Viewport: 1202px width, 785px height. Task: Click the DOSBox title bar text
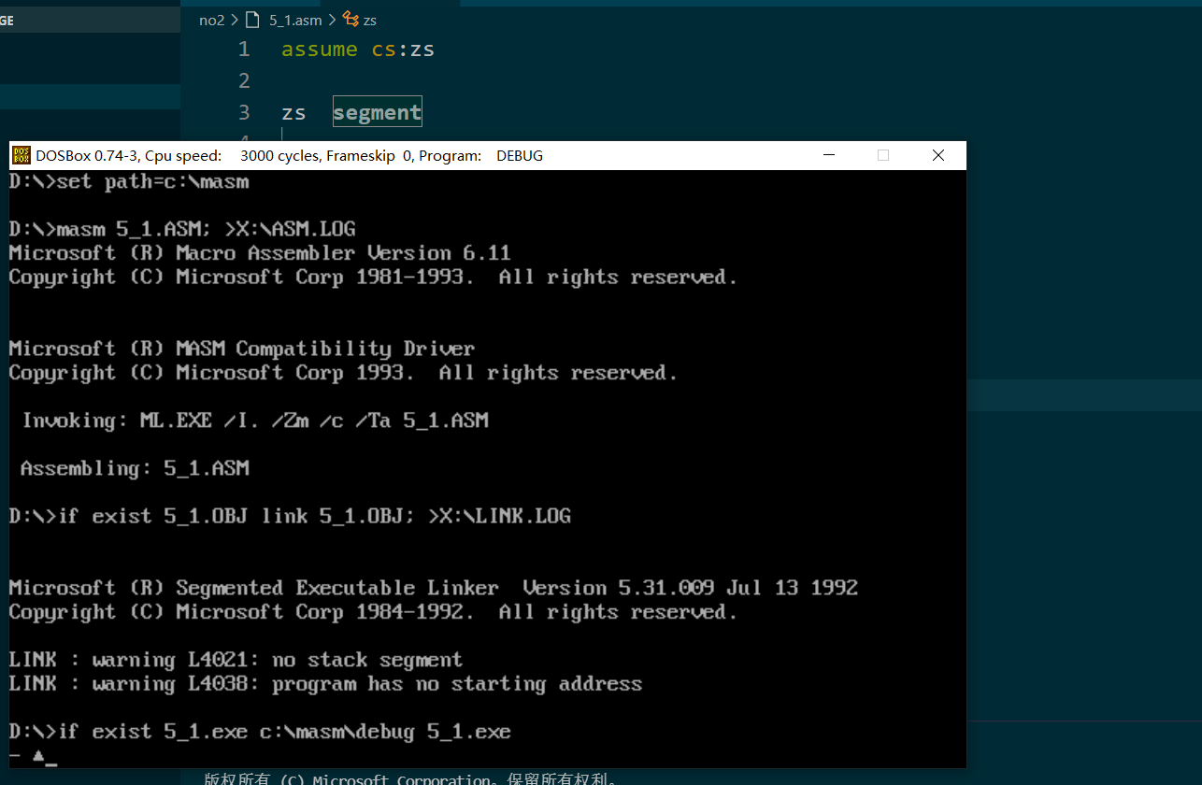(289, 156)
